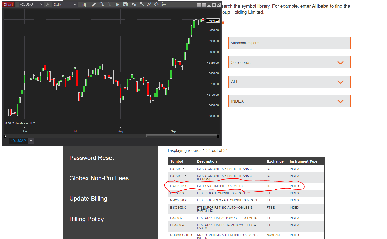This screenshot has height=239, width=387.
Task: Click the Instrument Type column header
Action: click(303, 161)
